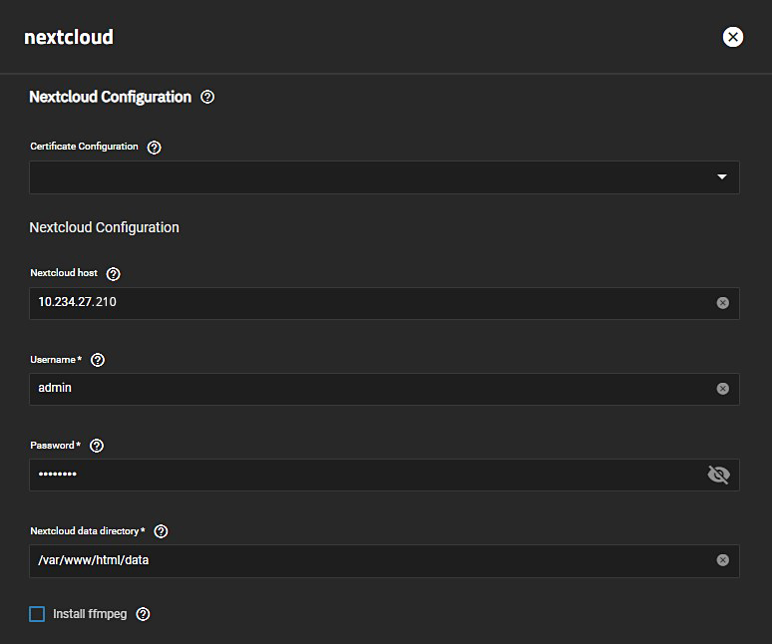
Task: Show Nextcloud data directory help tooltip
Action: (x=162, y=532)
